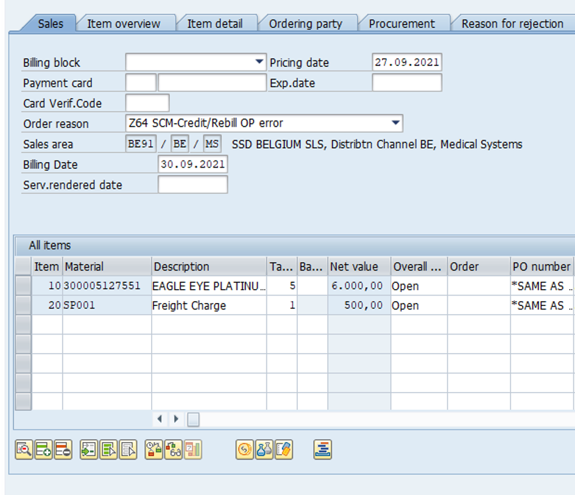
Task: Open the Item overview tab
Action: 124,24
